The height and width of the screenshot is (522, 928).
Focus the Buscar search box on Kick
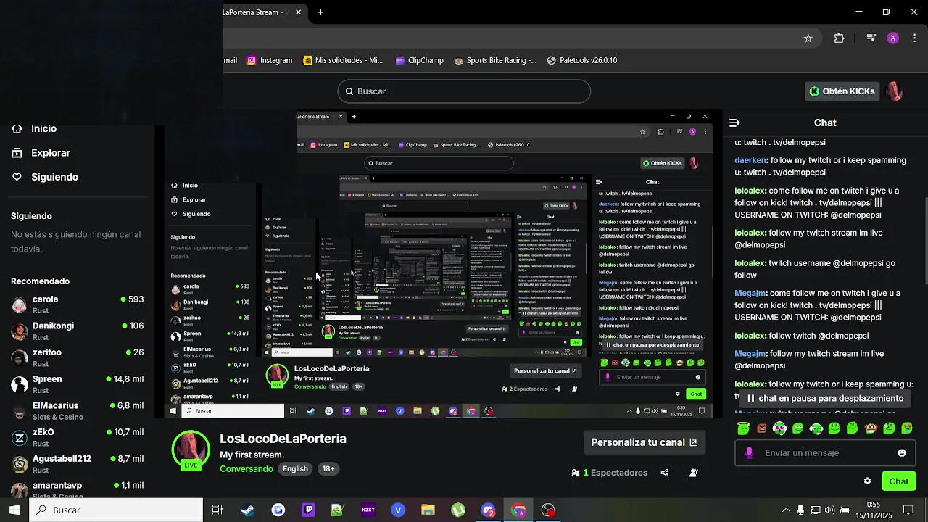464,91
